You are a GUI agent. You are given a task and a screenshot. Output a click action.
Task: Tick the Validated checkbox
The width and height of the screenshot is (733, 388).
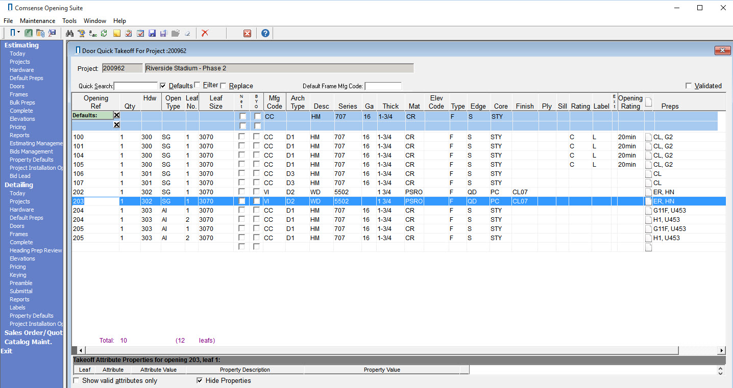689,86
